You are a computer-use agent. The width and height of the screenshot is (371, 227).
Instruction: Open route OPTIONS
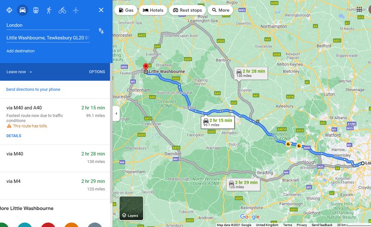97,72
